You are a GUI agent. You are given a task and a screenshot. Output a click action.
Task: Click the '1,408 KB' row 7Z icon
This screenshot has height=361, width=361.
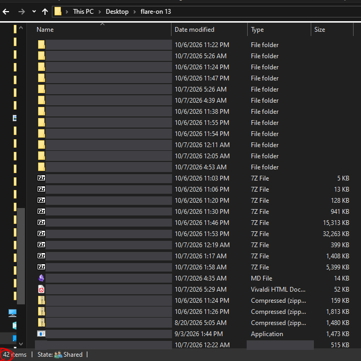pyautogui.click(x=41, y=256)
